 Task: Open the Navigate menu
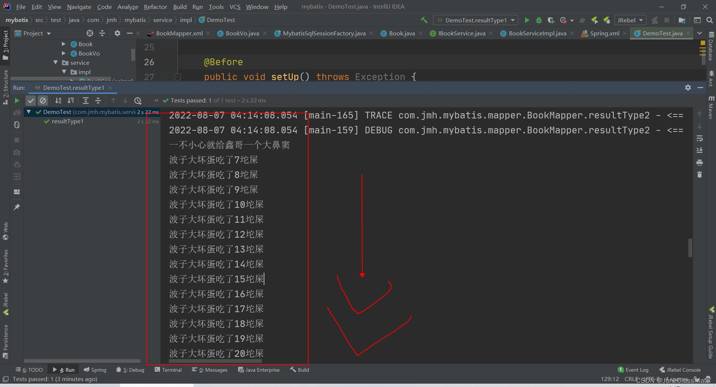coord(79,7)
